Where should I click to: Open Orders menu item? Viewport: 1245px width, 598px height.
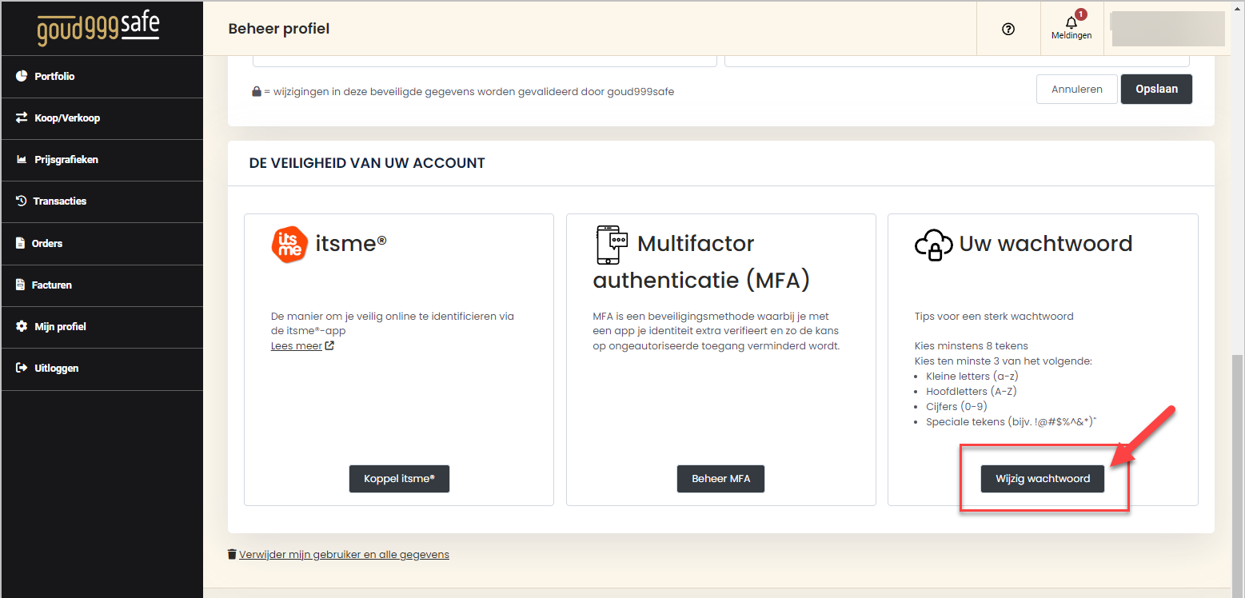(x=102, y=243)
